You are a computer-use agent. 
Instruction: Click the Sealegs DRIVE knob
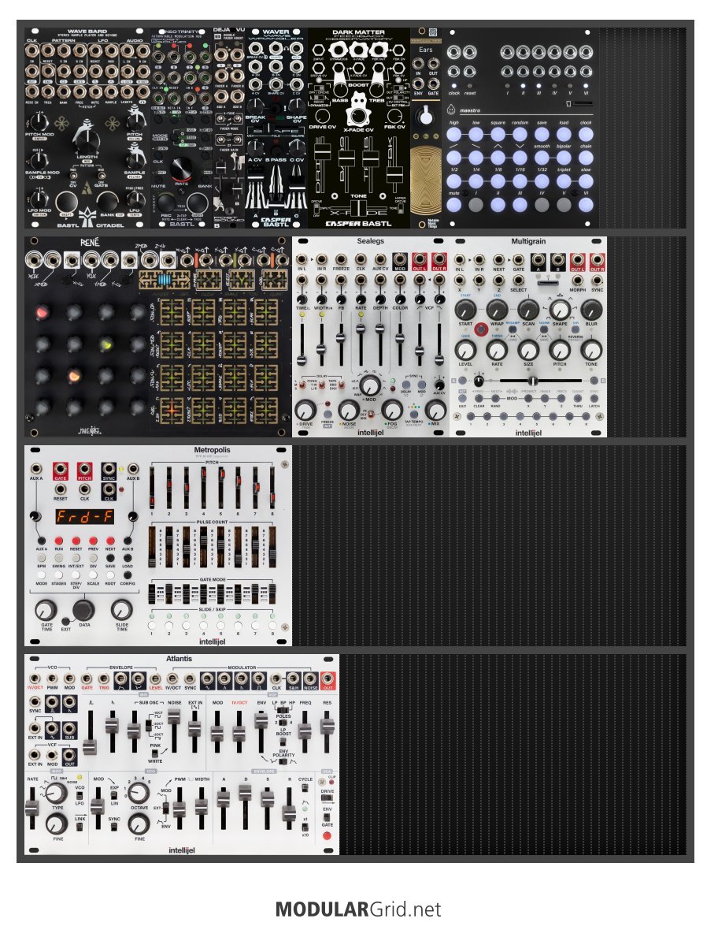pyautogui.click(x=305, y=409)
